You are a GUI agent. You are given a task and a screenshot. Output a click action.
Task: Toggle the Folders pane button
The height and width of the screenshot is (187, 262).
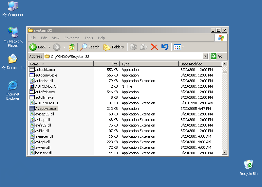[x=113, y=47]
